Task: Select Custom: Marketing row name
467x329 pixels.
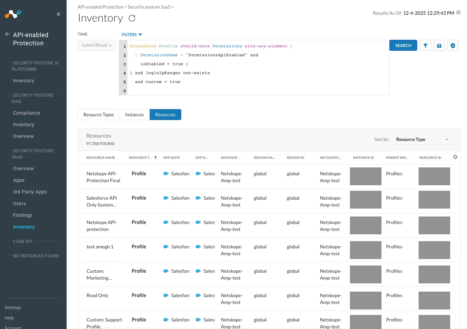Action: point(99,274)
